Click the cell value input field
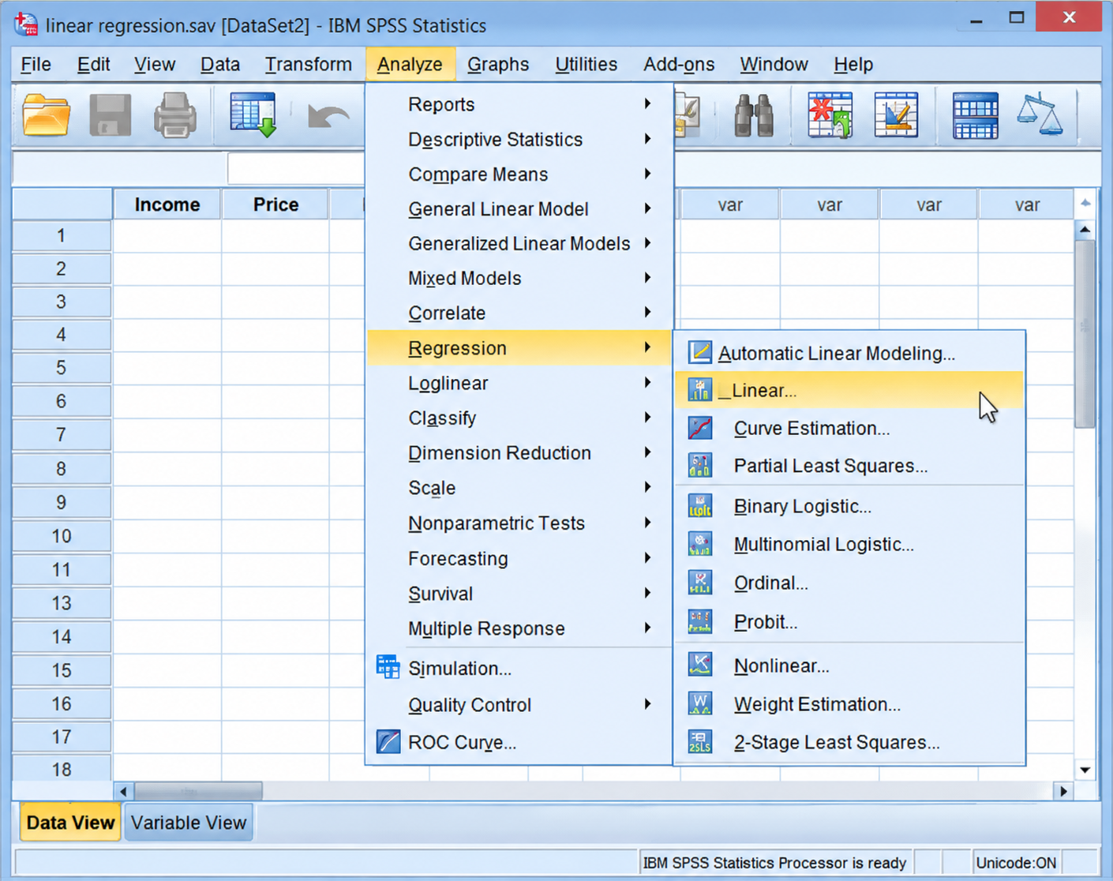The image size is (1113, 881). (296, 168)
